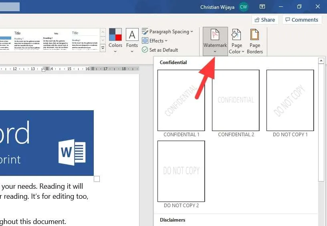327x226 pixels.
Task: Toggle Ribbon Display Options icon
Action: [x=262, y=7]
